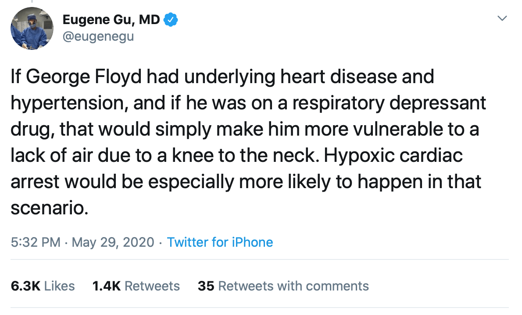Click the Retweets with comments label text
Viewport: 522px width, 315px height.
(x=293, y=286)
